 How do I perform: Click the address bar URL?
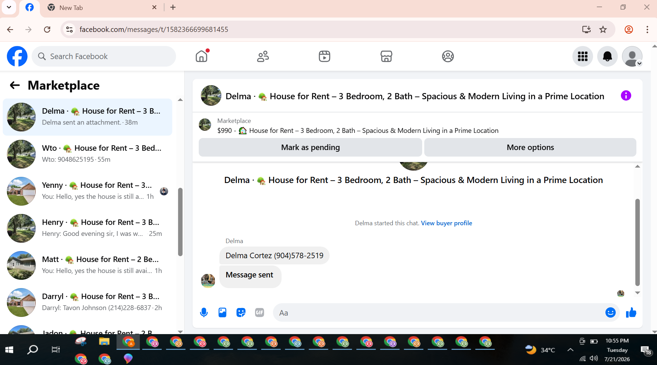point(154,30)
